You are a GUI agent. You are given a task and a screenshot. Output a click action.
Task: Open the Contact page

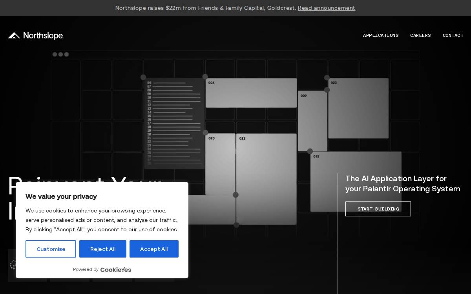point(453,35)
